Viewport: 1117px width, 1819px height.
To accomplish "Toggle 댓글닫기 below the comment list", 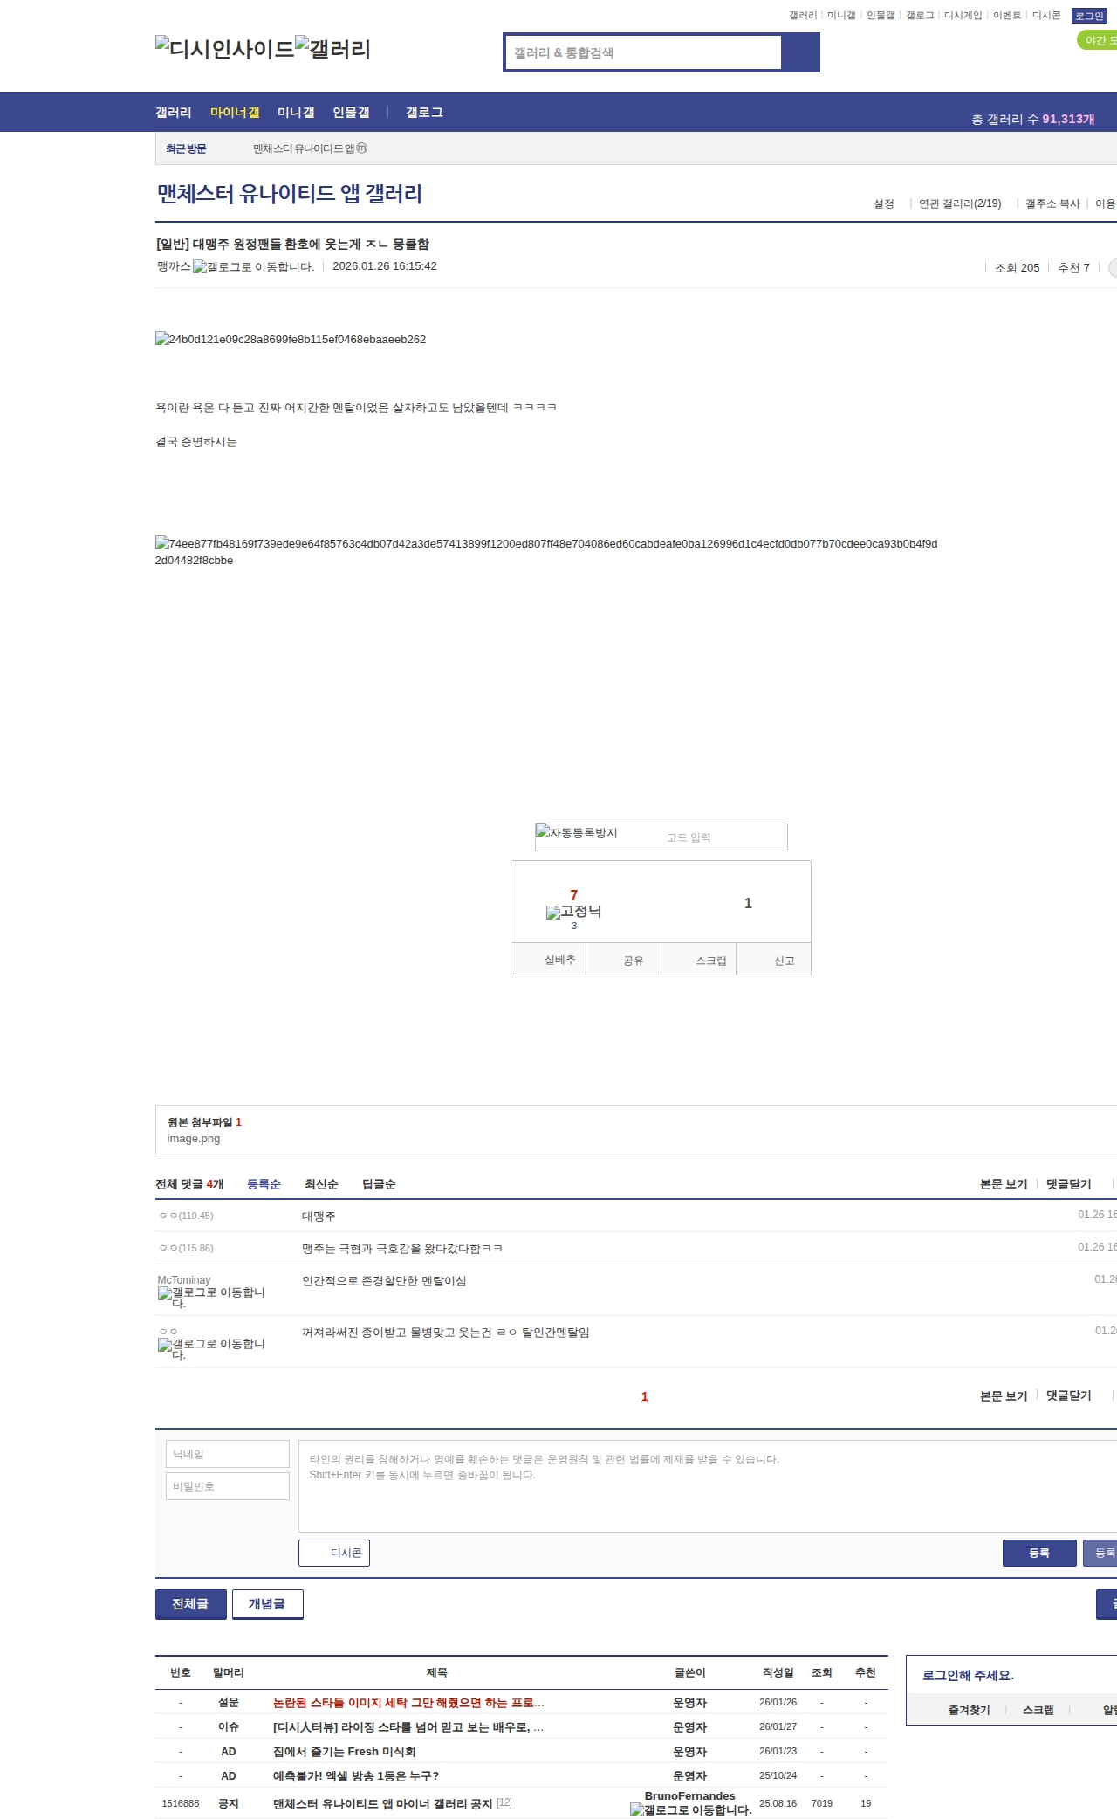I will 1069,1395.
